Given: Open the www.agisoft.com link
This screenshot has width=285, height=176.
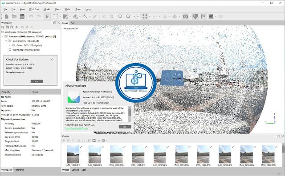Looking at the screenshot, I should [x=77, y=128].
